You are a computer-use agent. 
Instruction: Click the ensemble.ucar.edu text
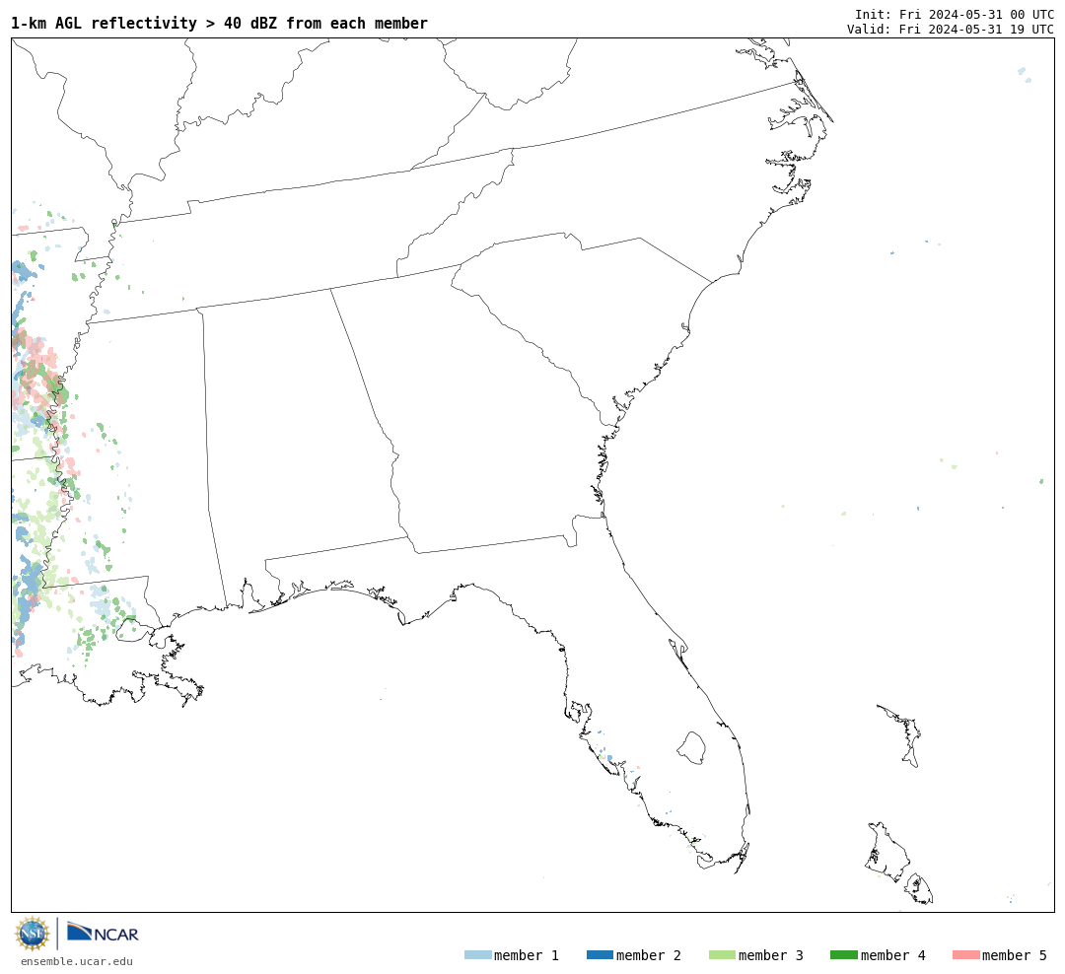(x=77, y=961)
